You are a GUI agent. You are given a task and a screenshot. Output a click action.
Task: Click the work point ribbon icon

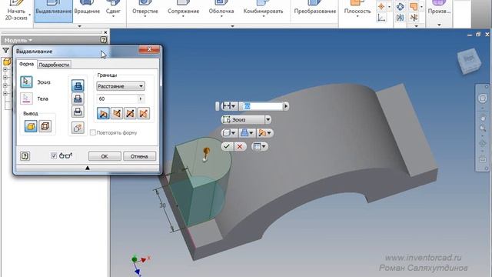381,6
